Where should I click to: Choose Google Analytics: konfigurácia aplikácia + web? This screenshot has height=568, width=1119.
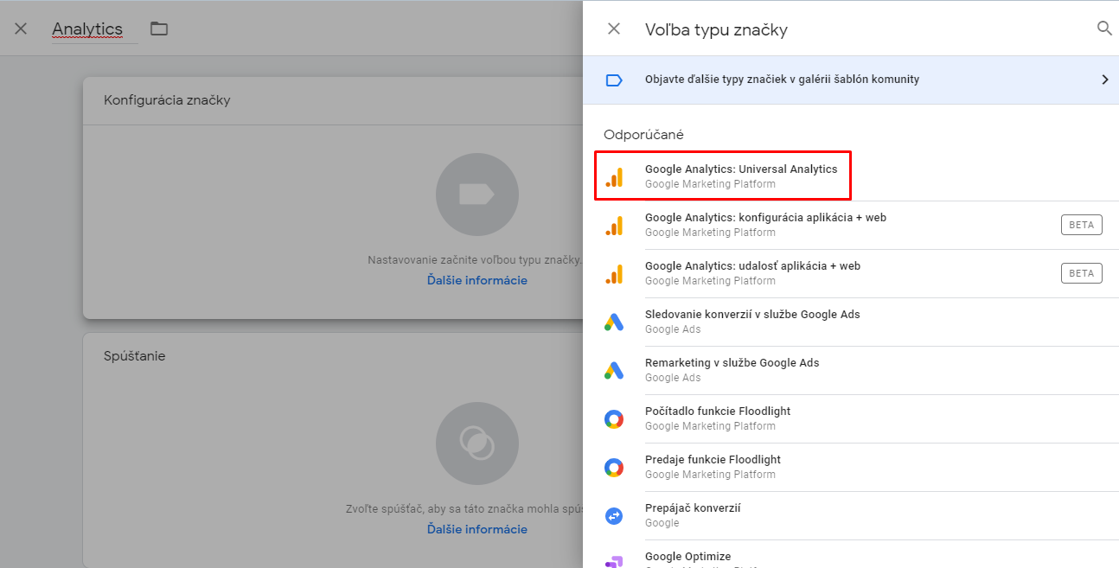click(851, 225)
